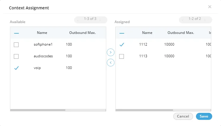Go to previous page of Assigned list
Image resolution: width=221 pixels, height=126 pixels.
[182, 20]
